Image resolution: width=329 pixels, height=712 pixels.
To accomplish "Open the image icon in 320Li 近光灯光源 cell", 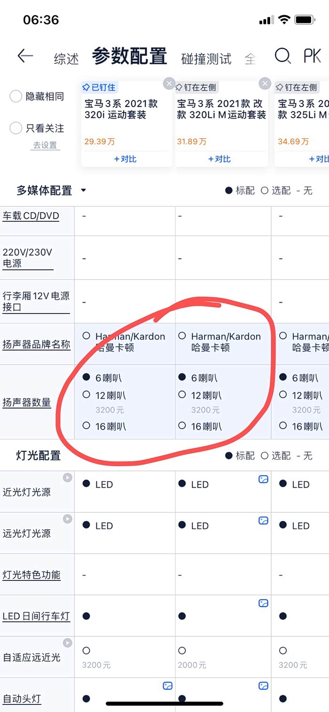I will point(263,479).
